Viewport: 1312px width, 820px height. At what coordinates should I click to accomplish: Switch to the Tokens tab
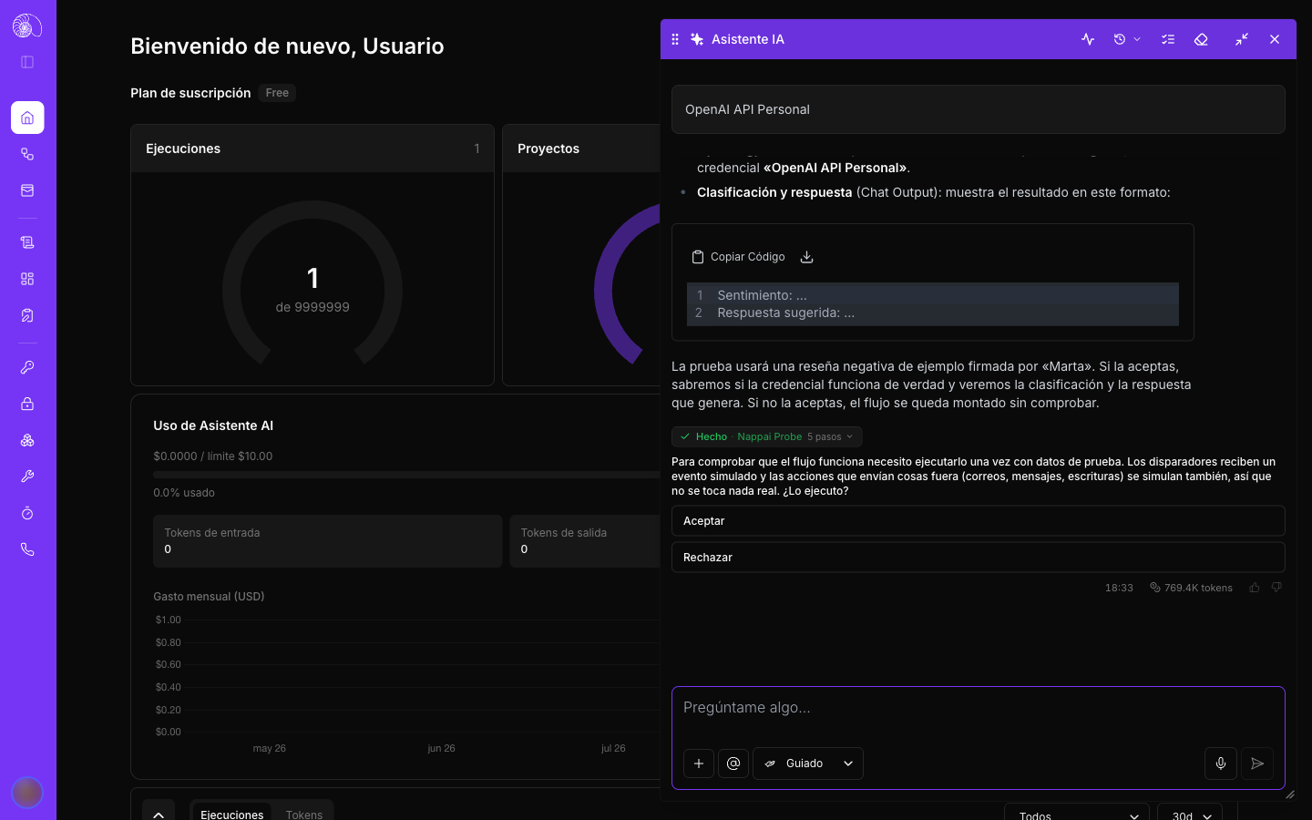pyautogui.click(x=304, y=815)
